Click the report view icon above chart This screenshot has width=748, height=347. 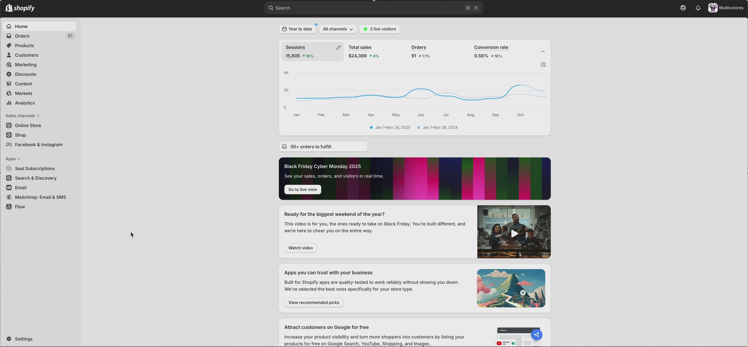pos(543,65)
